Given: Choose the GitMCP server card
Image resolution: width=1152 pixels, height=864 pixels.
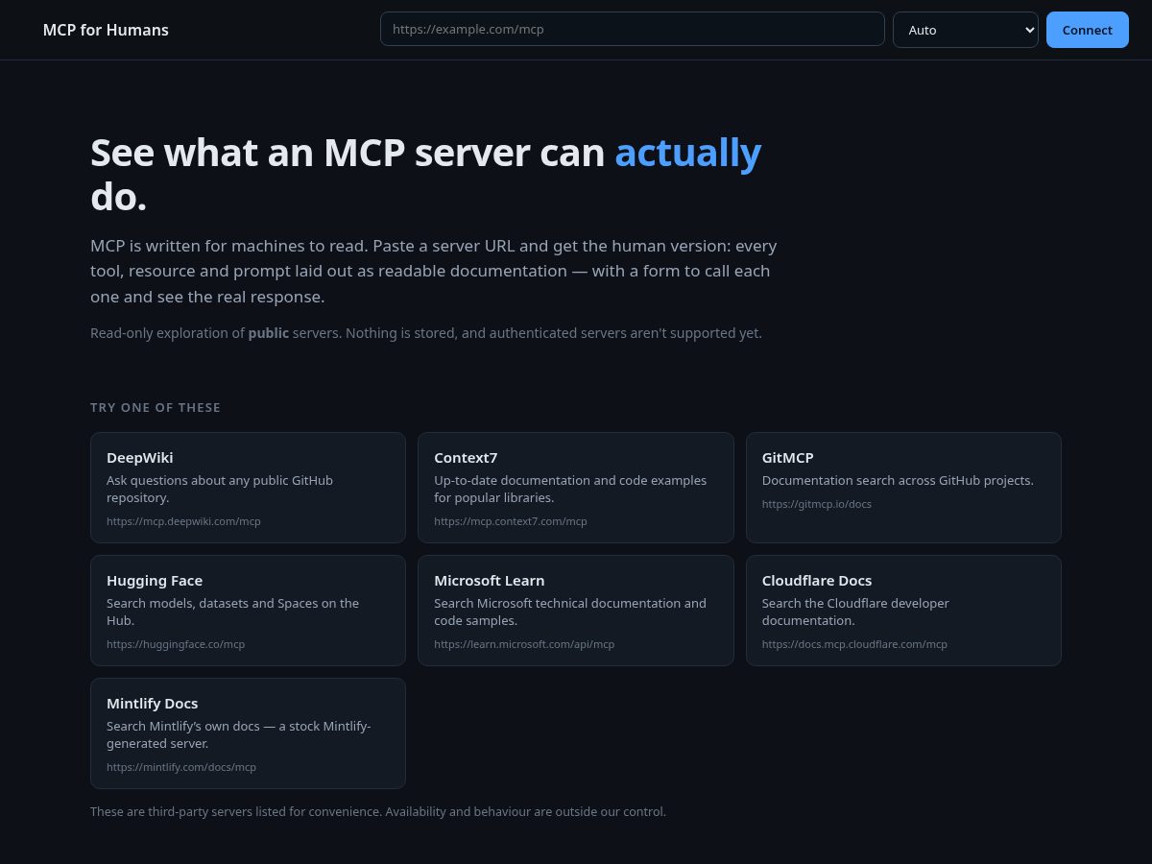Looking at the screenshot, I should coord(903,488).
